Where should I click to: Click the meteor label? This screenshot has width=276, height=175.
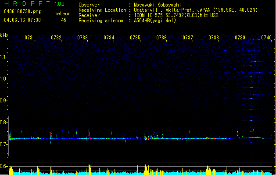[62, 14]
